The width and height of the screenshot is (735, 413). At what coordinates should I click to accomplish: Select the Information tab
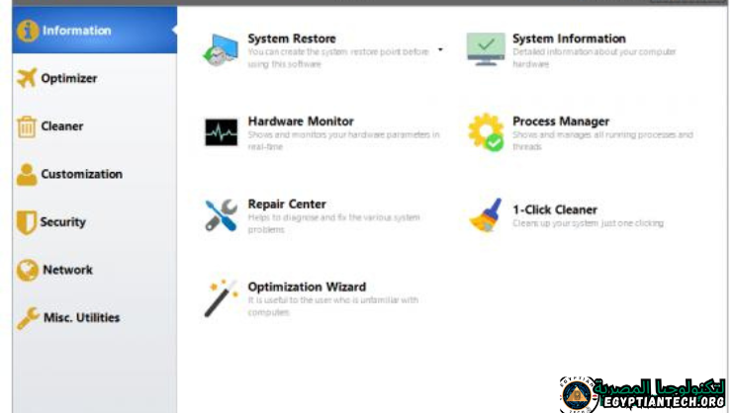click(x=76, y=31)
